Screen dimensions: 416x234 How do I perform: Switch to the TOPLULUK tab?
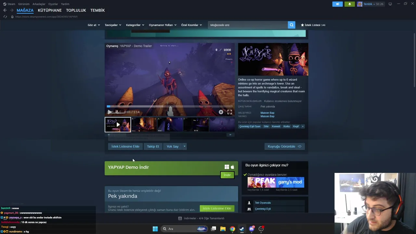[x=76, y=10]
